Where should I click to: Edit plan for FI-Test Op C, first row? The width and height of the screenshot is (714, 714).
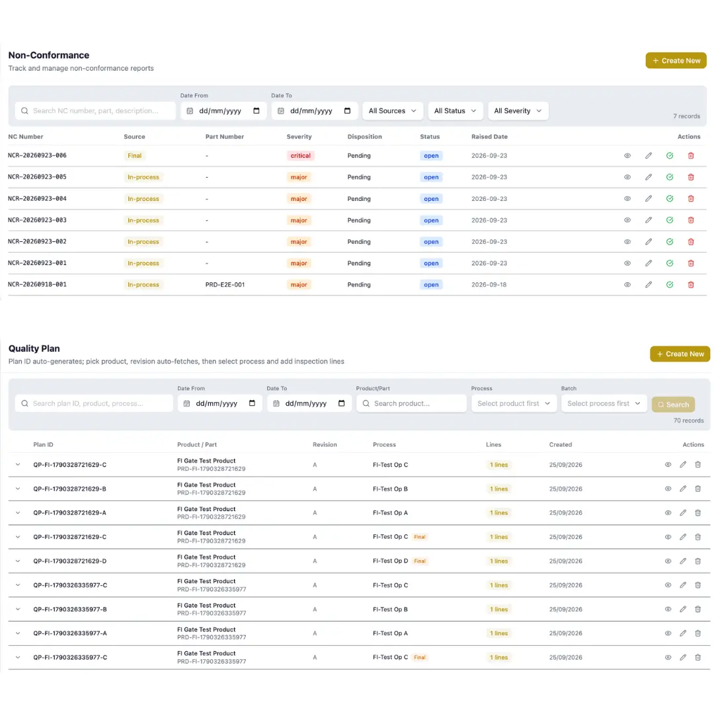(x=682, y=465)
